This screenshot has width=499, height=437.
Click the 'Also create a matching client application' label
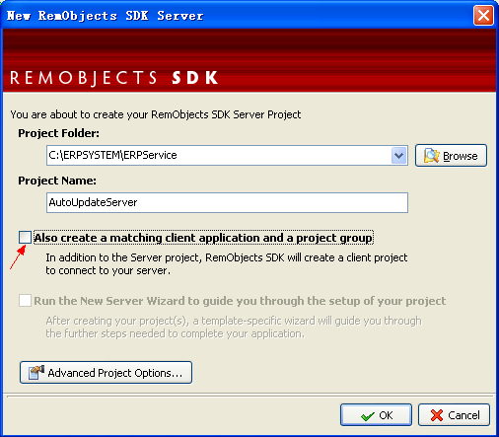click(203, 238)
